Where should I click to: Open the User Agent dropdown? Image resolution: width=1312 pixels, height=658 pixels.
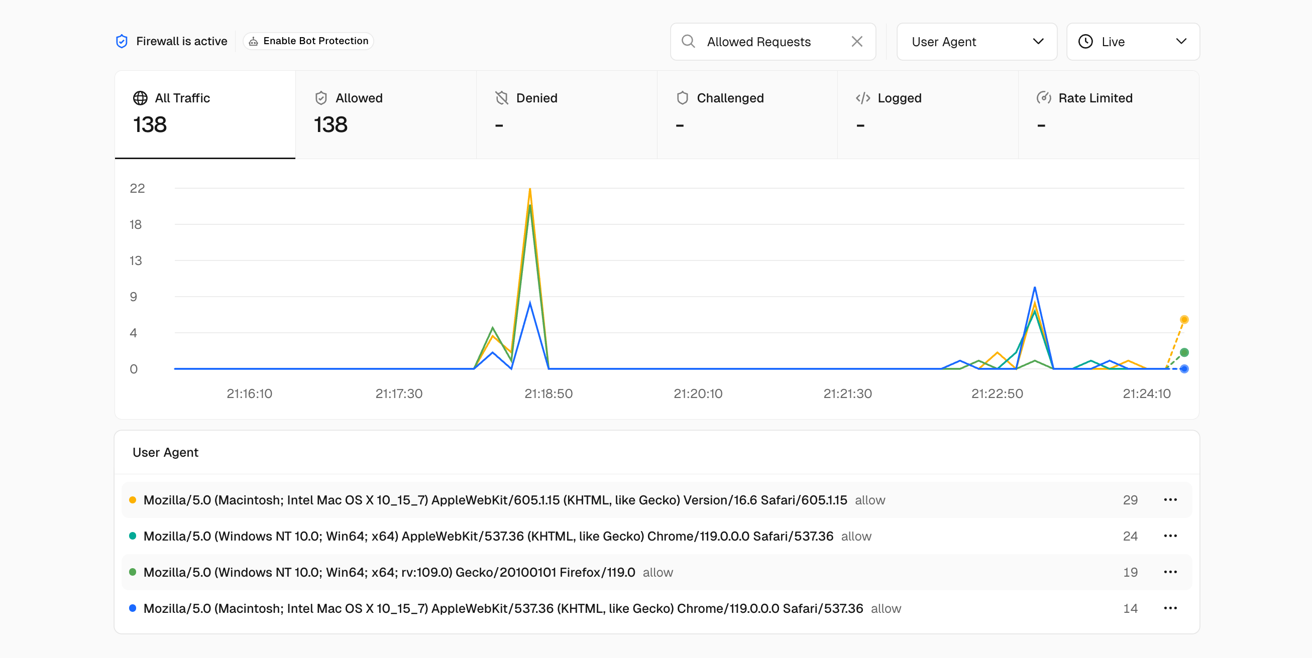(x=976, y=41)
